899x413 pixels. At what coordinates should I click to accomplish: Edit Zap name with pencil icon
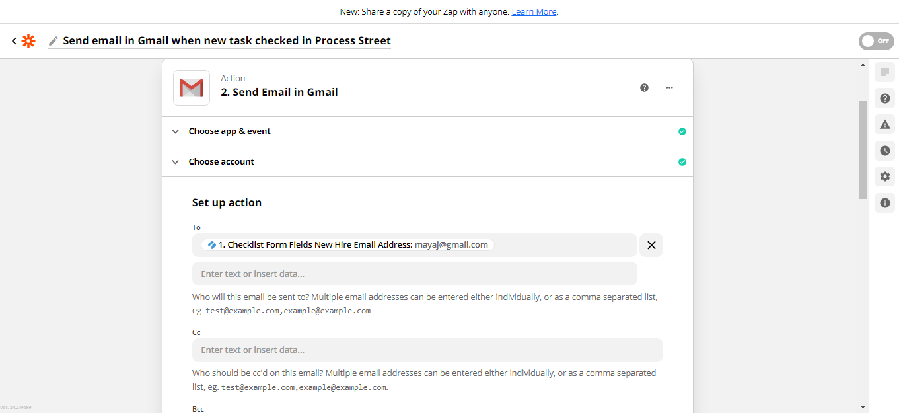[54, 41]
